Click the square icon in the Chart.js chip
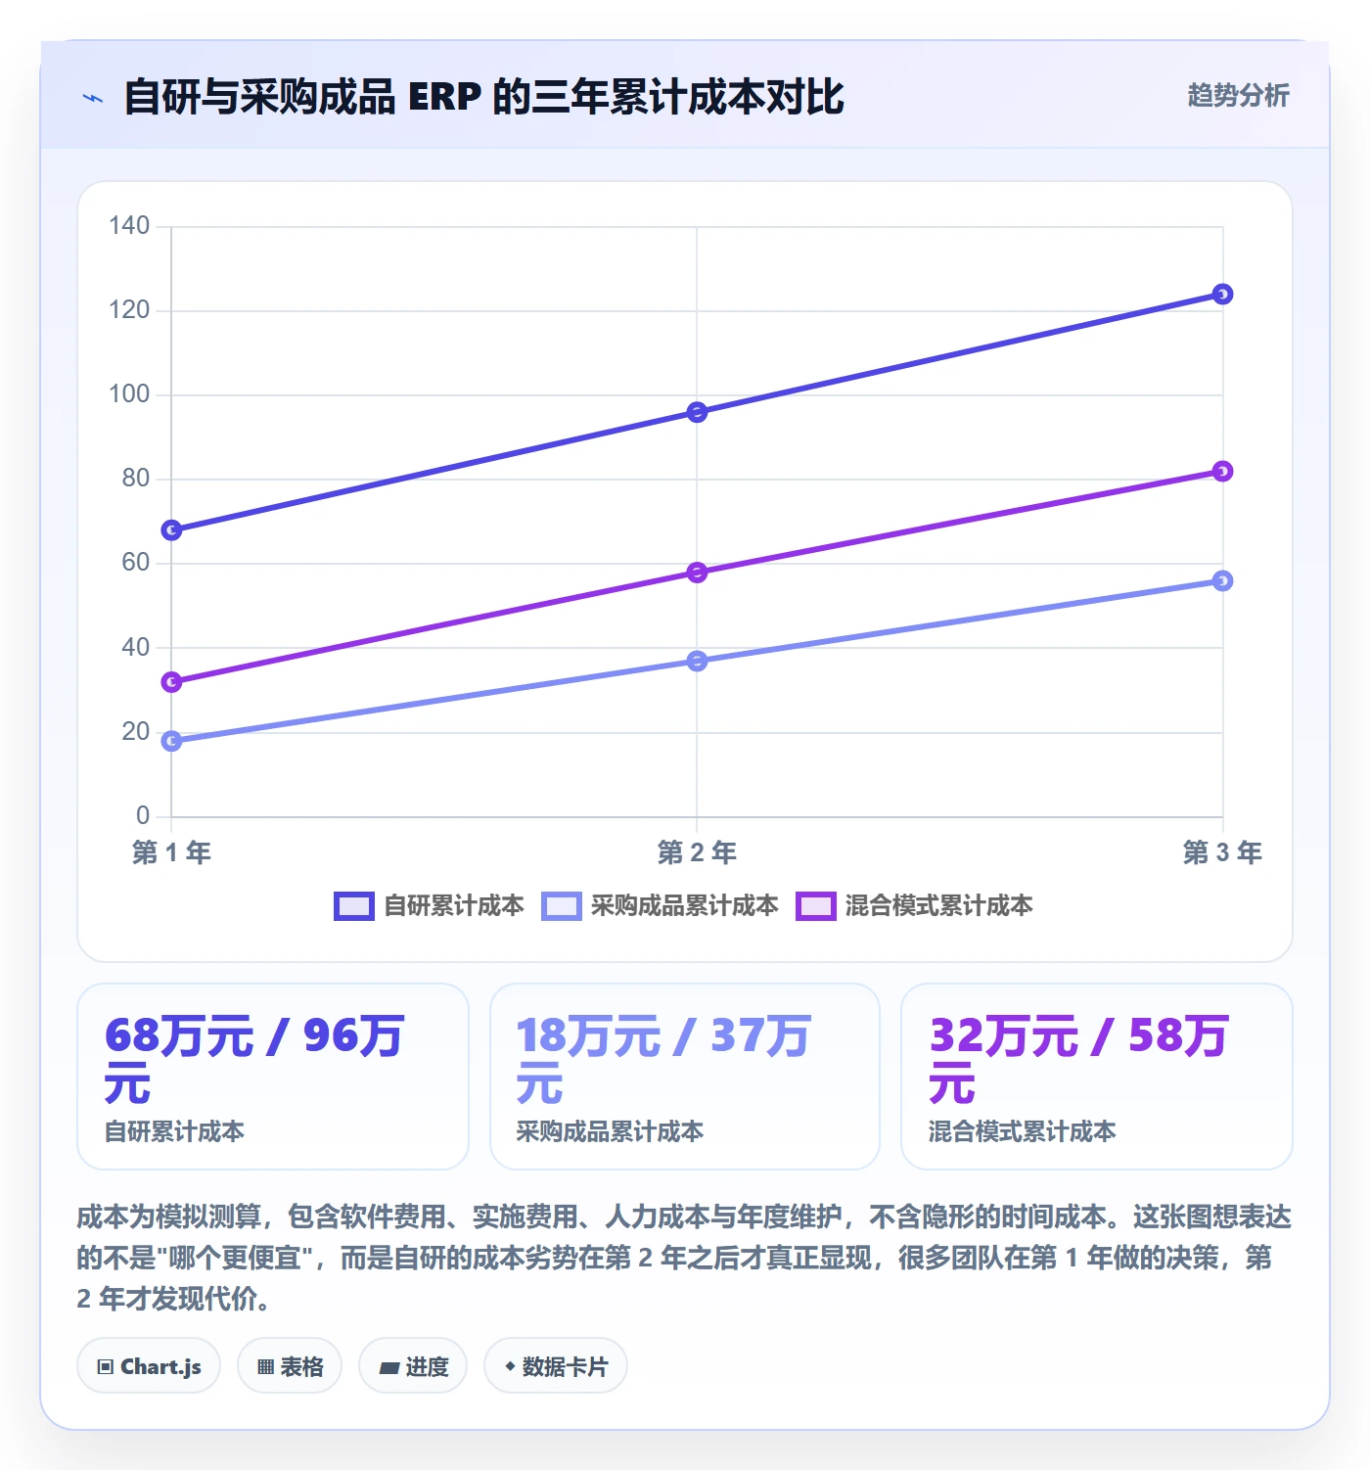The width and height of the screenshot is (1370, 1470). point(106,1367)
